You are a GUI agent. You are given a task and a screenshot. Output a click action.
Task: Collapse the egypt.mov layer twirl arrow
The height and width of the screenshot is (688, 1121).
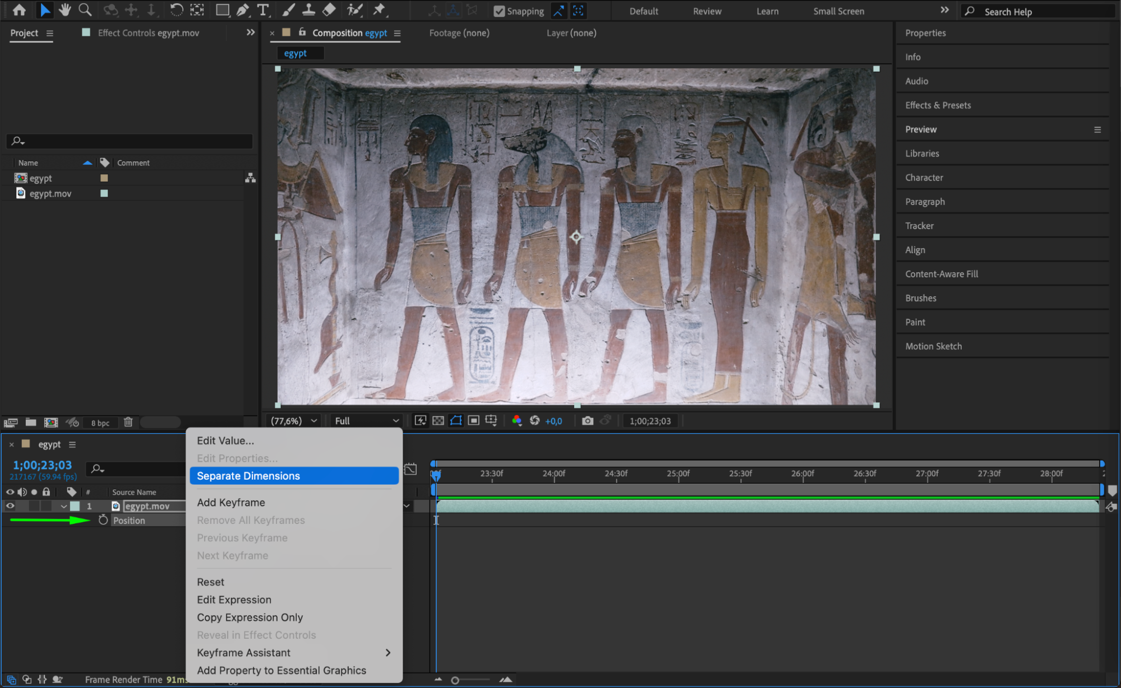tap(63, 506)
